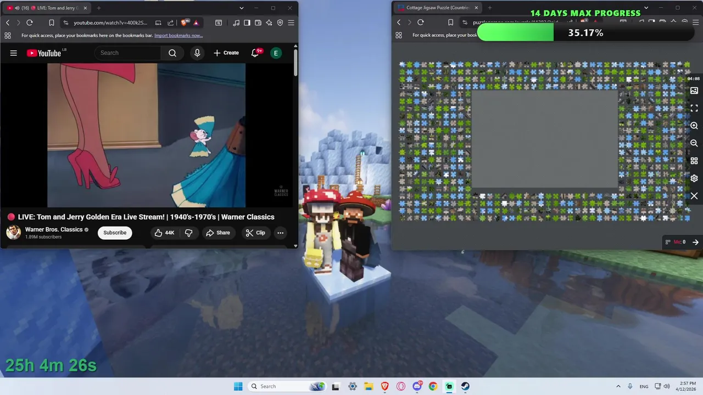Expand the tab search chevron in puzzle window

coord(646,8)
